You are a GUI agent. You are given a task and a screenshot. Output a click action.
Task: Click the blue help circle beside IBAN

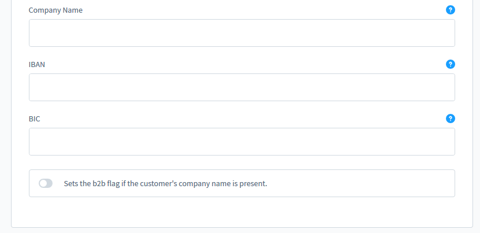(451, 64)
